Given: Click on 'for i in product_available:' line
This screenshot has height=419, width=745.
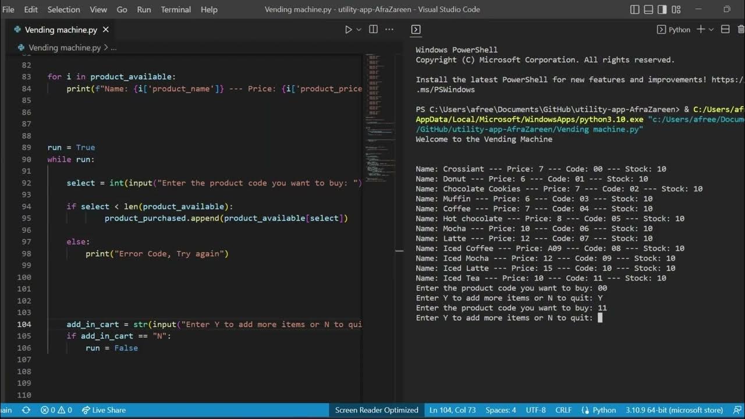Looking at the screenshot, I should tap(112, 77).
